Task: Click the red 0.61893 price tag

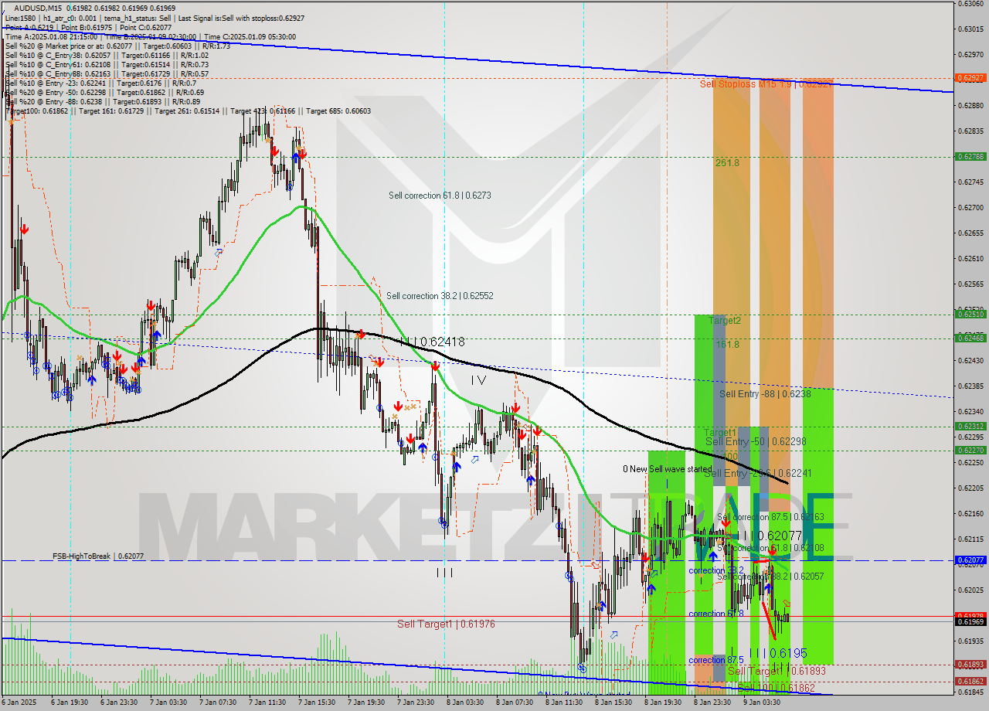Action: [970, 665]
